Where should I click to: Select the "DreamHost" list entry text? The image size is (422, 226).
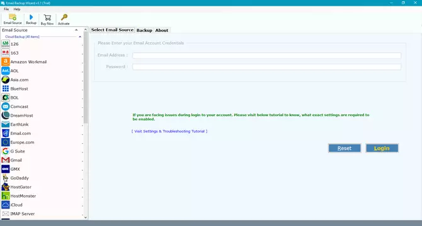(x=22, y=116)
